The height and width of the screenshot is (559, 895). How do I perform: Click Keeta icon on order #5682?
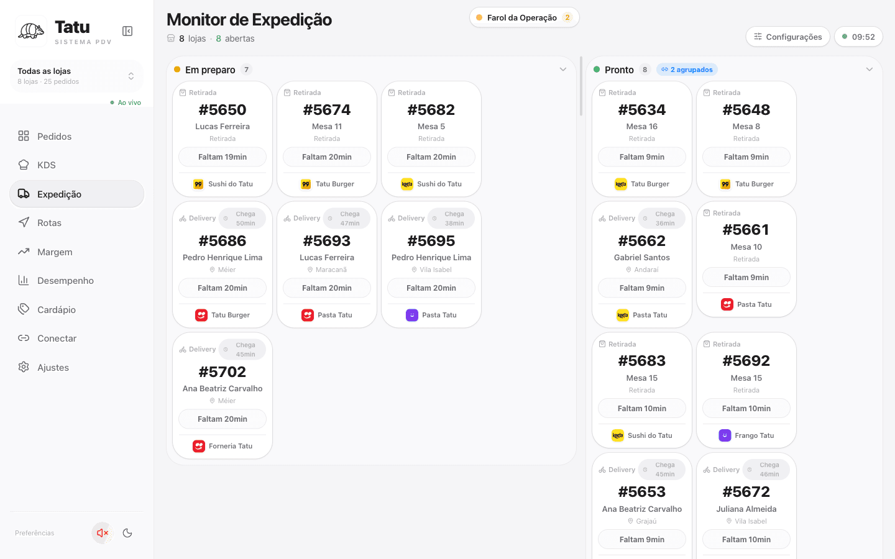pos(407,184)
